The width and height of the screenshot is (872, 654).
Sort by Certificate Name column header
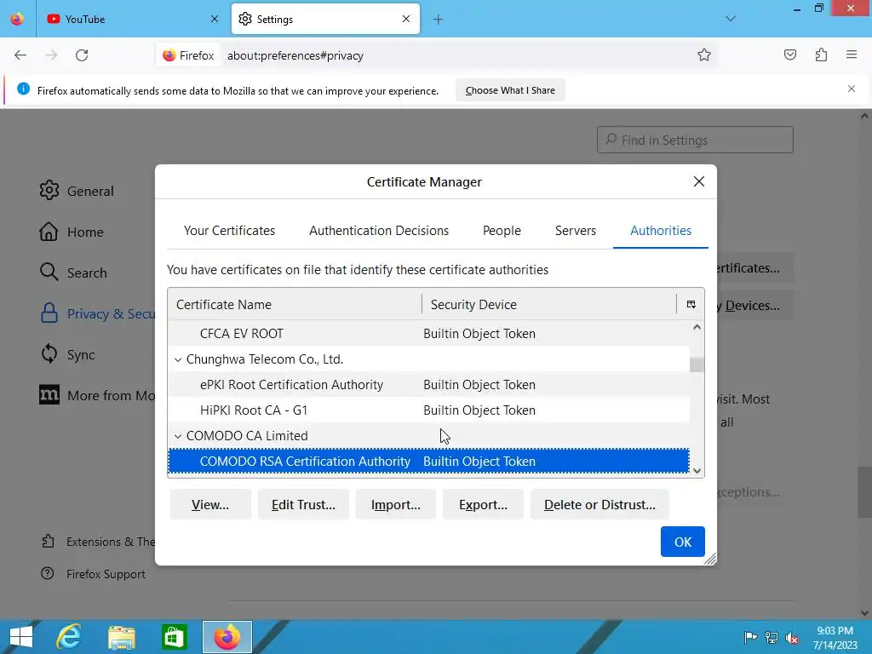click(x=295, y=304)
